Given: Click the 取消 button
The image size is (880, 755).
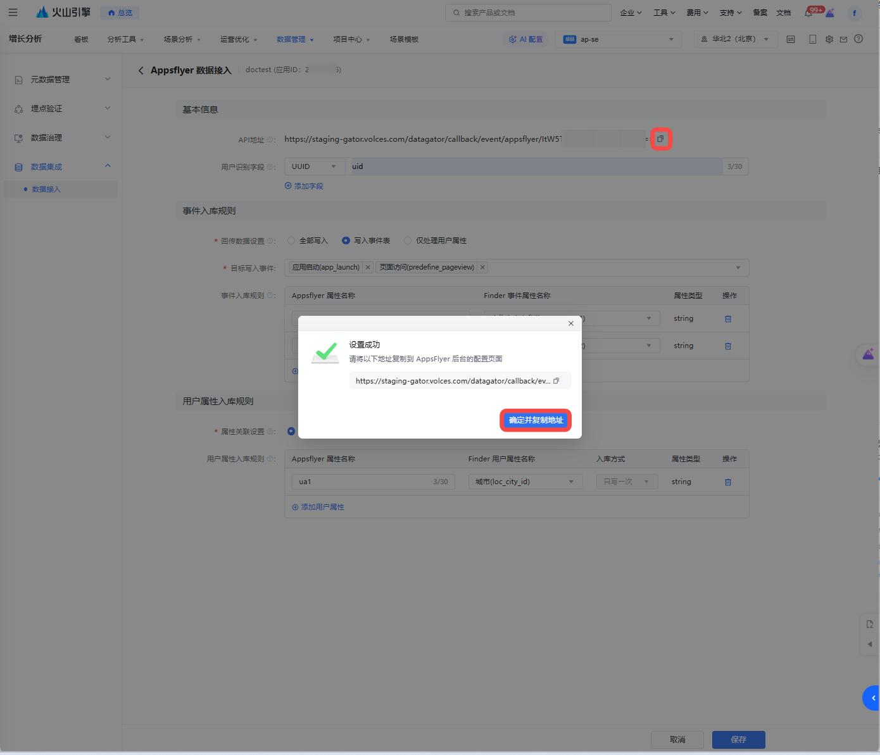Looking at the screenshot, I should [x=677, y=740].
